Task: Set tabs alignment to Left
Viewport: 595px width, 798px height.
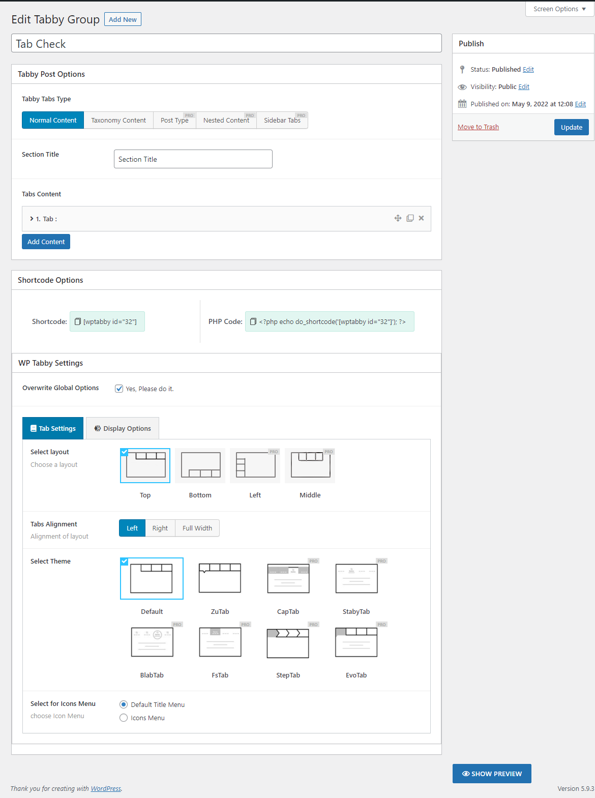Action: pyautogui.click(x=132, y=528)
